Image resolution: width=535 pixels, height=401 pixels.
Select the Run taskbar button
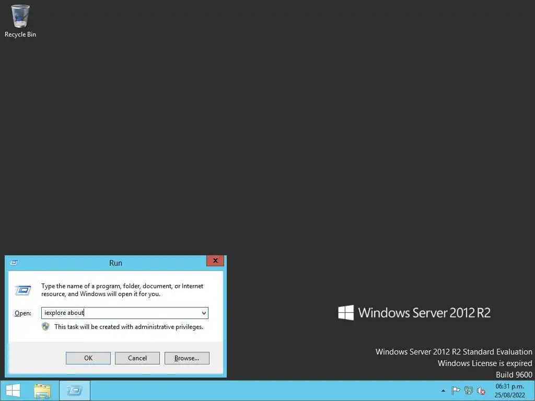click(x=75, y=391)
